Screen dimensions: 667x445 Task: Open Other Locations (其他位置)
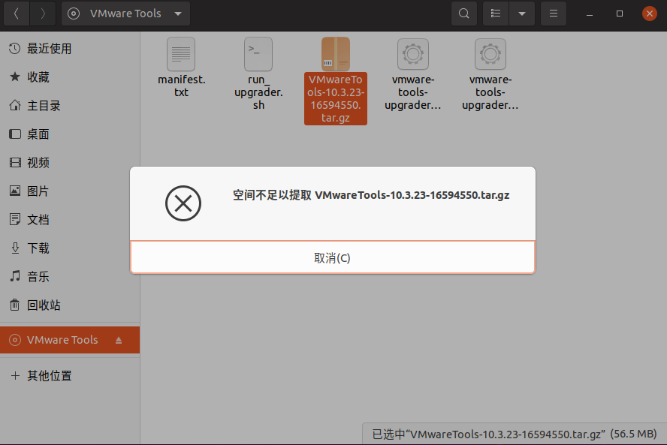pos(70,376)
